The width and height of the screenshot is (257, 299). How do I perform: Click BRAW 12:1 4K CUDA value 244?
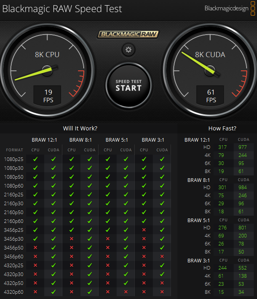pos(243,155)
